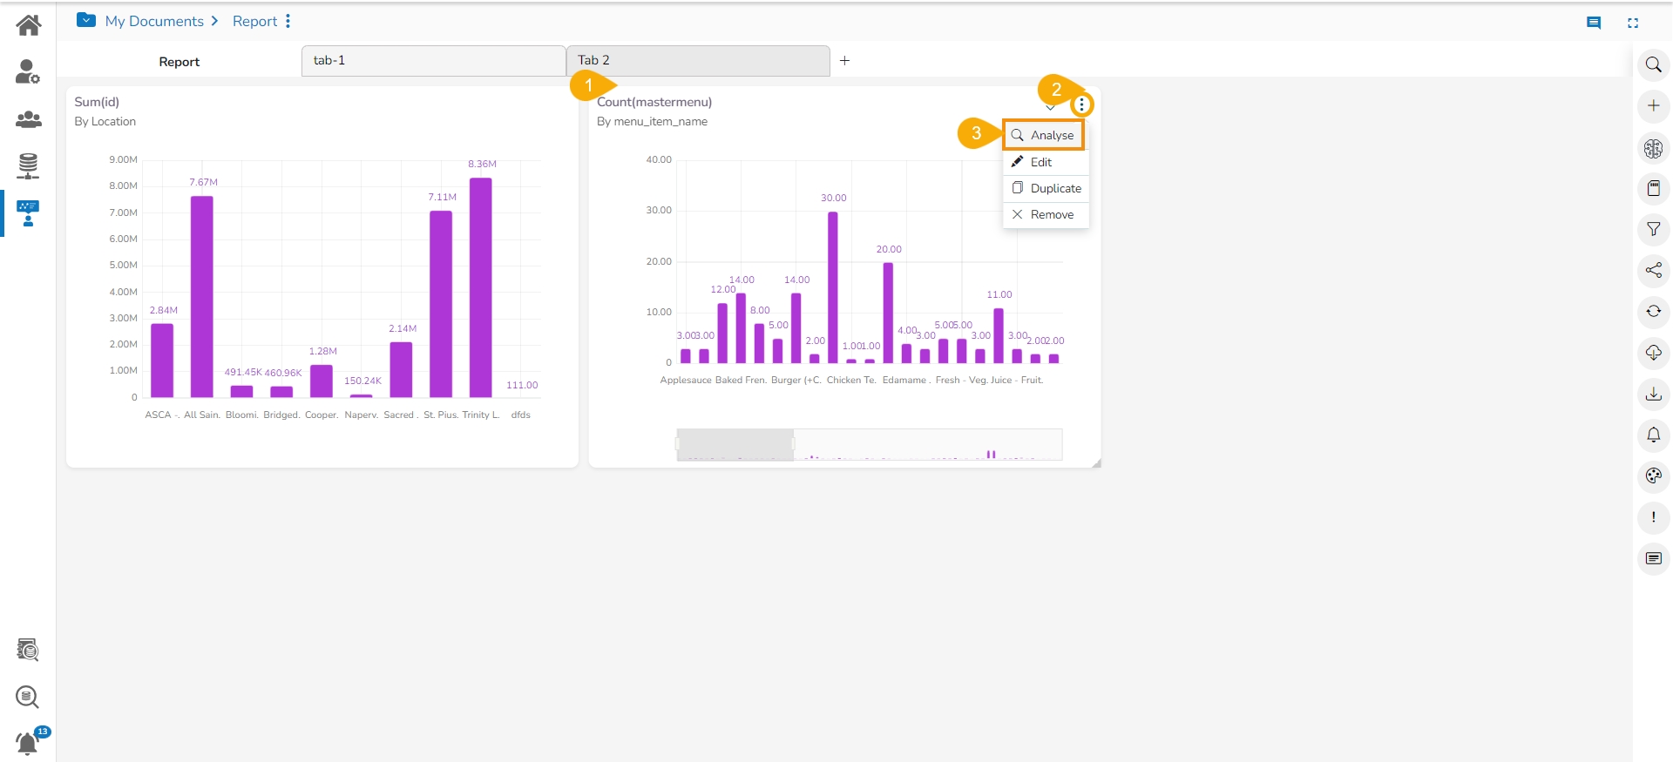Screen dimensions: 1673x762
Task: Open the chat comments icon in top bar
Action: coord(1594,24)
